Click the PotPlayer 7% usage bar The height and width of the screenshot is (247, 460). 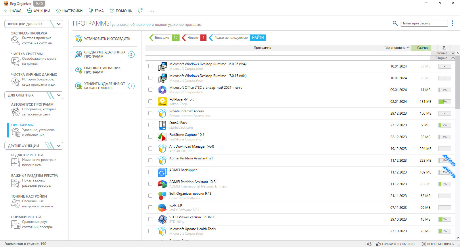click(444, 102)
